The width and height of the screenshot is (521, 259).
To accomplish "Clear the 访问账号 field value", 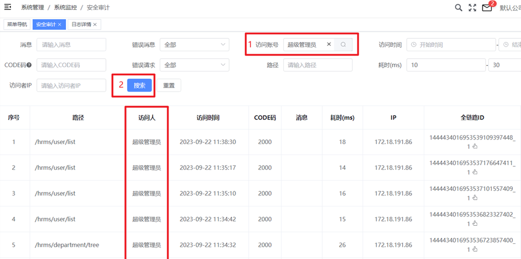I will (329, 44).
